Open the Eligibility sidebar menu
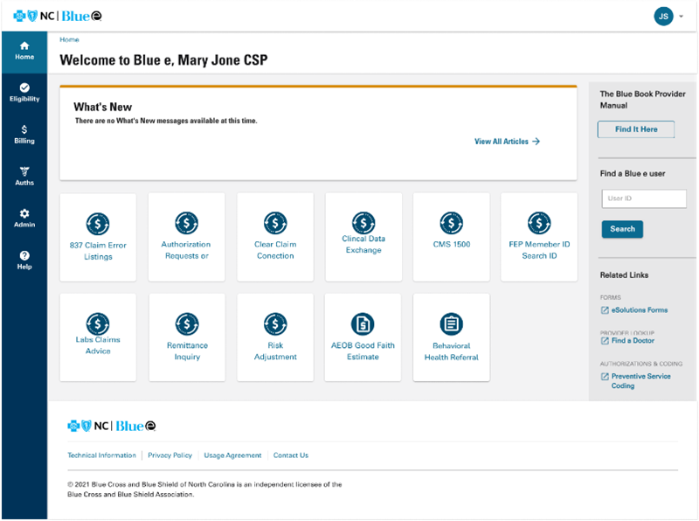699x521 pixels. [x=24, y=92]
